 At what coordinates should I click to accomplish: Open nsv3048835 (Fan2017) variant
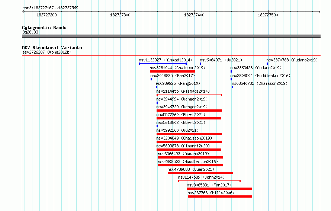point(173,76)
